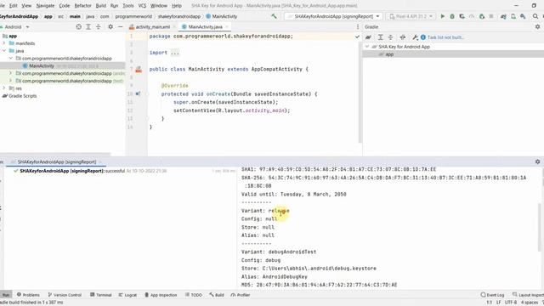Open the Edit menu
The height and width of the screenshot is (306, 544).
(14, 6)
